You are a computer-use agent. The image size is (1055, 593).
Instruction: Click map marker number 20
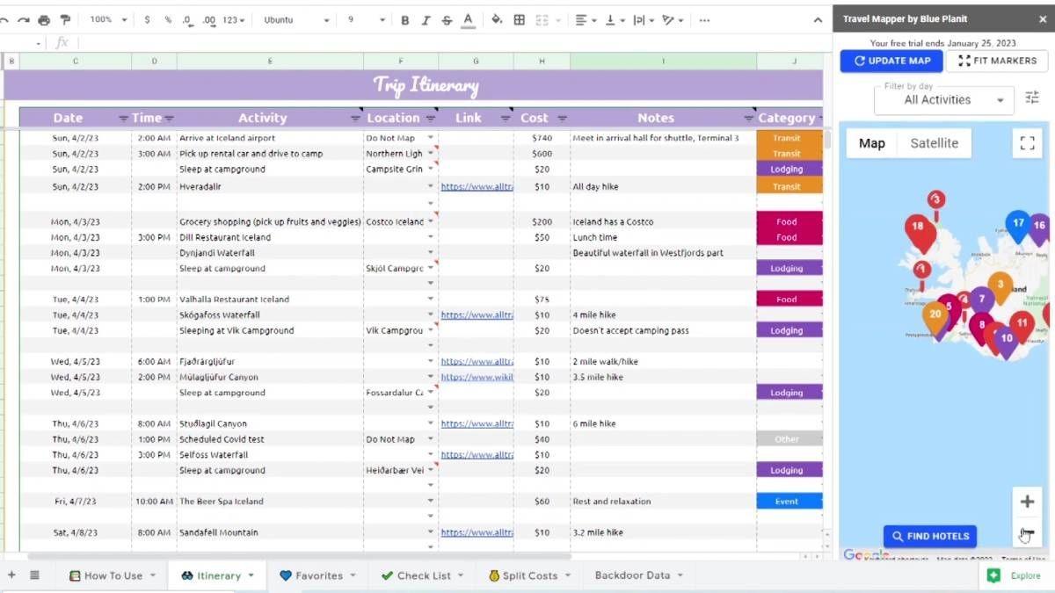pos(935,317)
